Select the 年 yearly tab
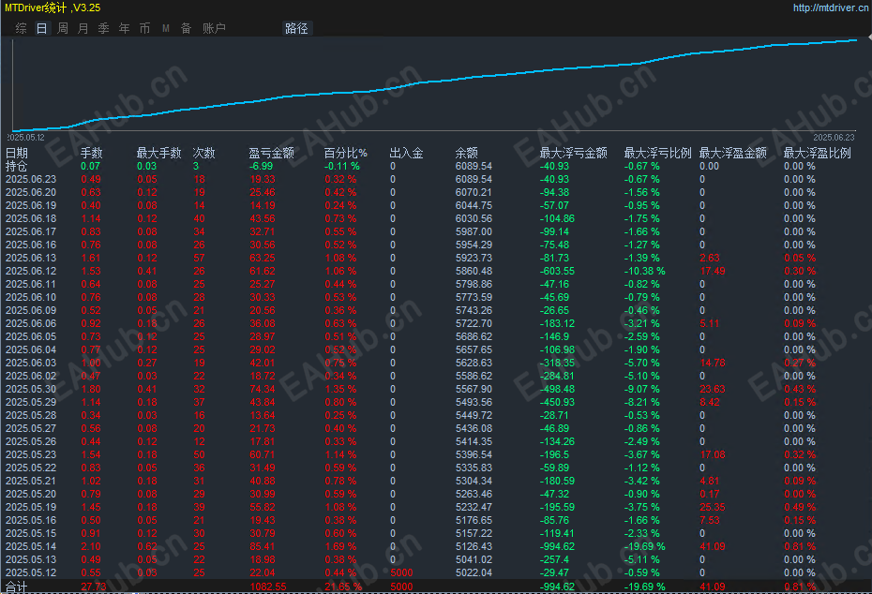 click(124, 28)
